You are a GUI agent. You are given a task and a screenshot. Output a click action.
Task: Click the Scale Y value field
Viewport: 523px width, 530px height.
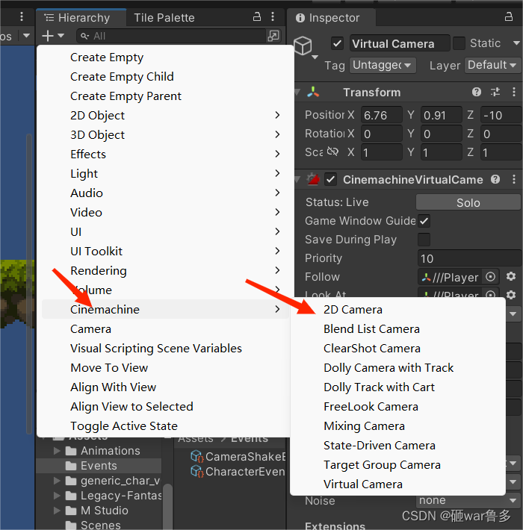click(x=441, y=152)
